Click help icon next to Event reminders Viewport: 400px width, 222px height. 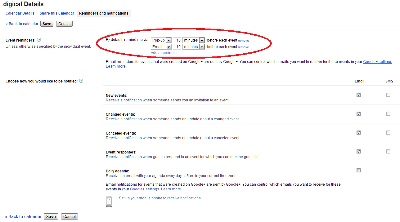tap(39, 40)
